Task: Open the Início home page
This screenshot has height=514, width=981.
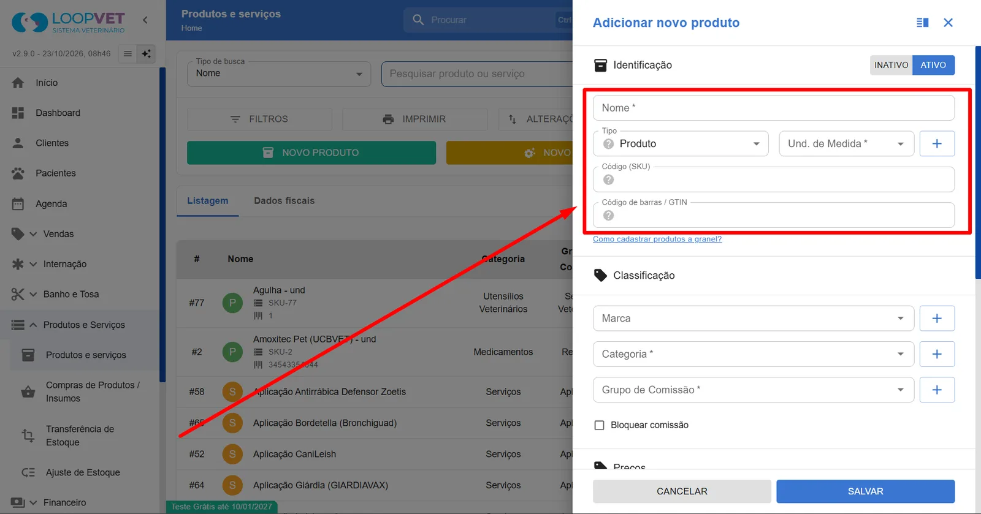Action: (47, 83)
